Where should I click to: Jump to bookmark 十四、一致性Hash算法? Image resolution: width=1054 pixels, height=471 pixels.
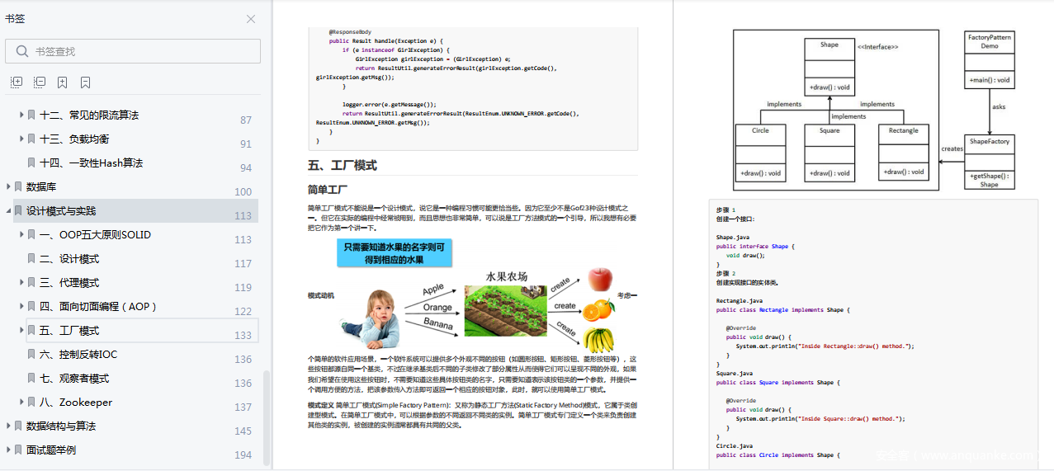91,162
